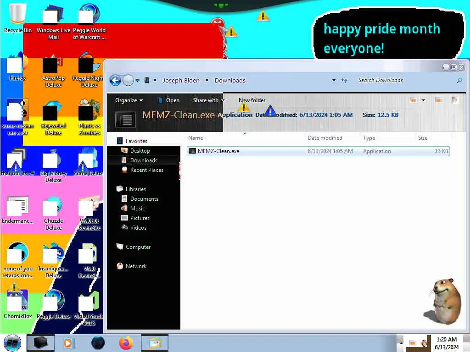Expand Share with menu

(209, 100)
